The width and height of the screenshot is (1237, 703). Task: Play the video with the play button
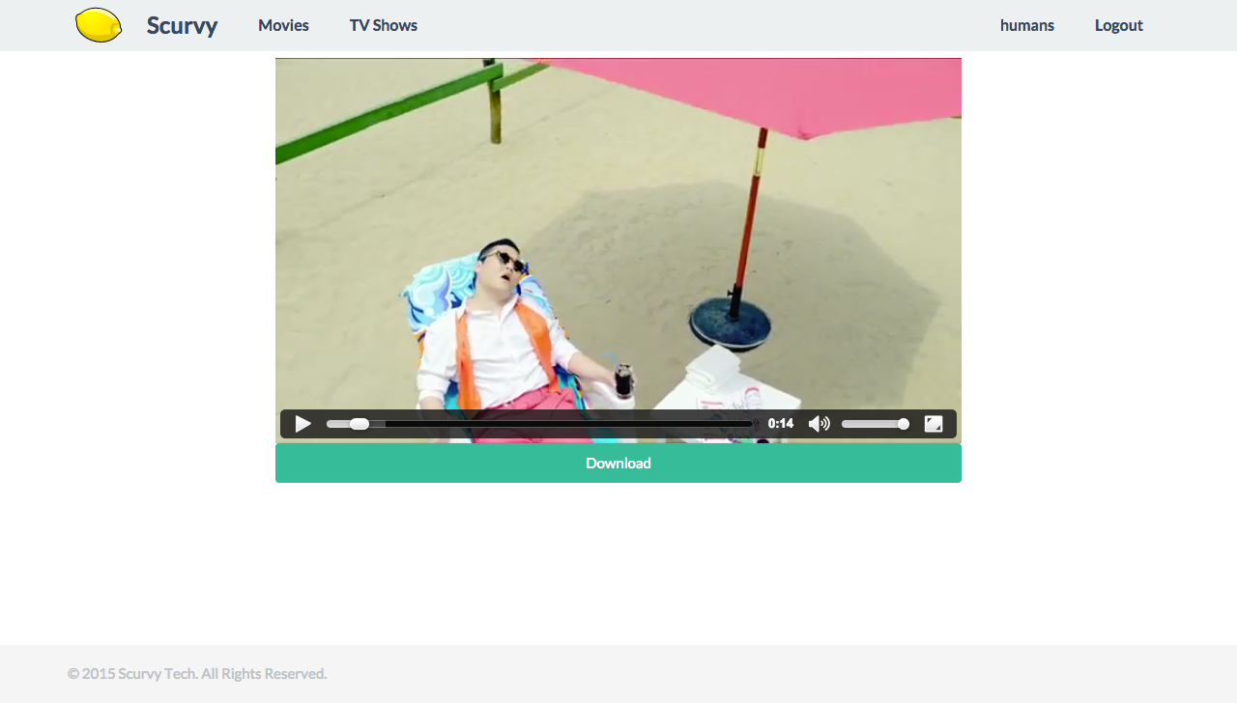pyautogui.click(x=302, y=424)
